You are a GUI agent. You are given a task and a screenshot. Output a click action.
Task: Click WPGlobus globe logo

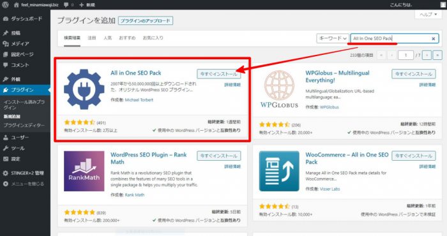tap(279, 89)
